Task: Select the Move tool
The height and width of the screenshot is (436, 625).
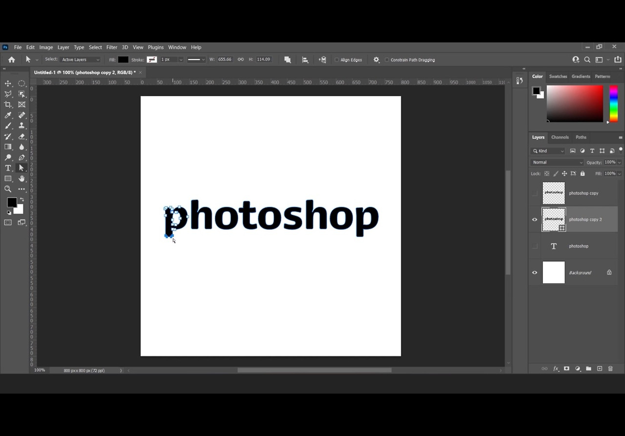Action: point(8,83)
